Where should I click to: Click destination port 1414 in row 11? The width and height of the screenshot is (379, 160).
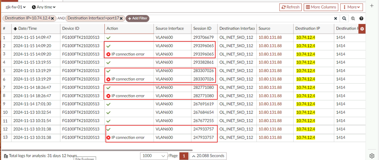tap(340, 121)
